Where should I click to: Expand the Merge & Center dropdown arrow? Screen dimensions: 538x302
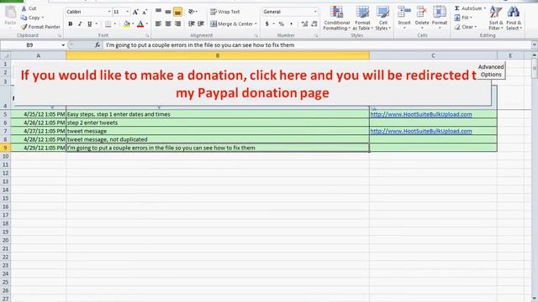pos(256,24)
